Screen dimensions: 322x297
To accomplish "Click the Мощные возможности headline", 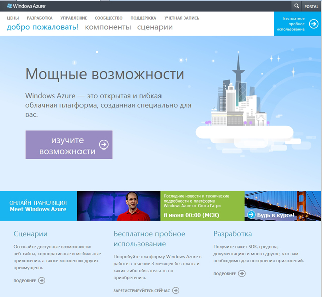I will coord(105,74).
